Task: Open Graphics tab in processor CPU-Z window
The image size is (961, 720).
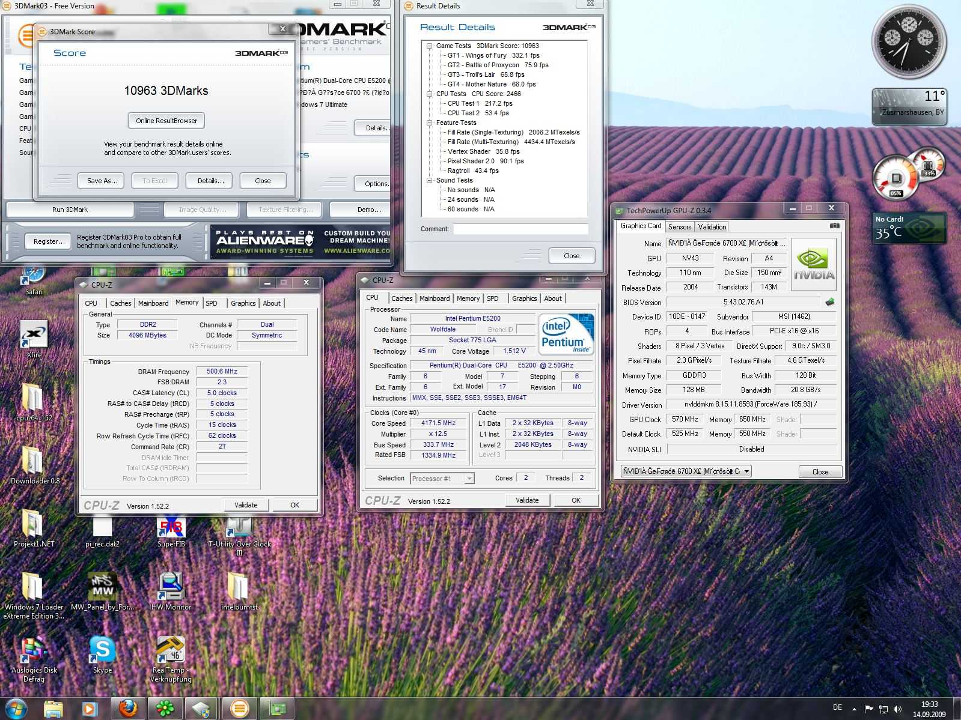Action: [x=524, y=298]
